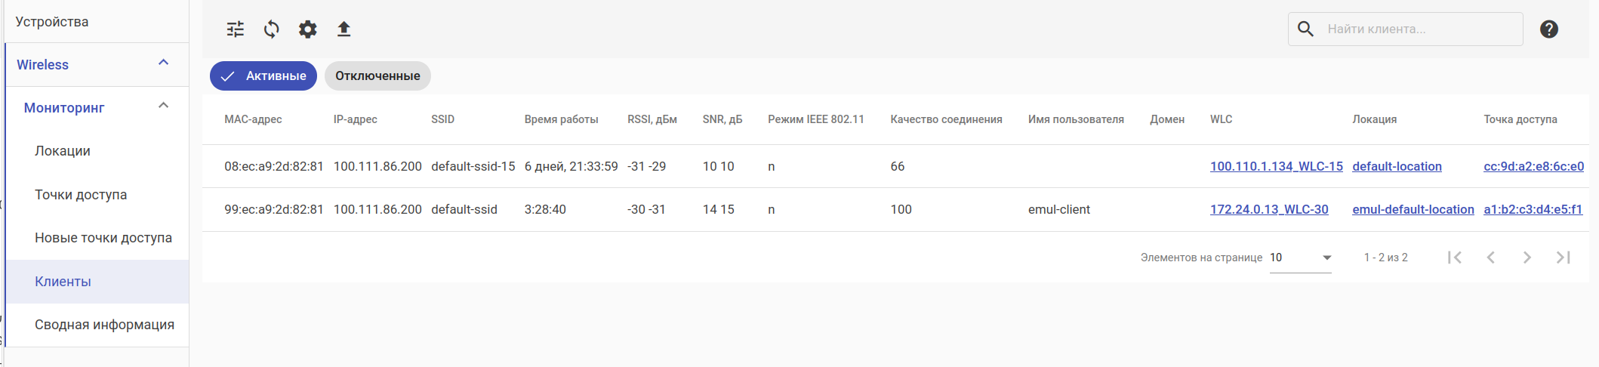Collapse the Wireless sidebar section

click(163, 63)
